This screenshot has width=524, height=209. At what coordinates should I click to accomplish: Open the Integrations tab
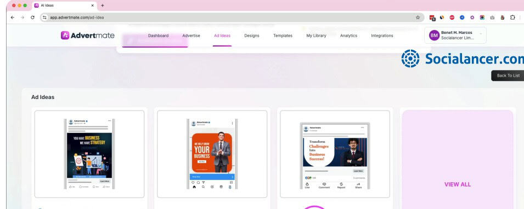pyautogui.click(x=382, y=36)
